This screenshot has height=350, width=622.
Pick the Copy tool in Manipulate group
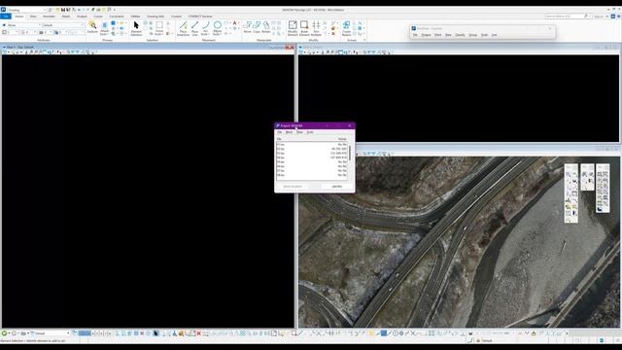point(257,27)
